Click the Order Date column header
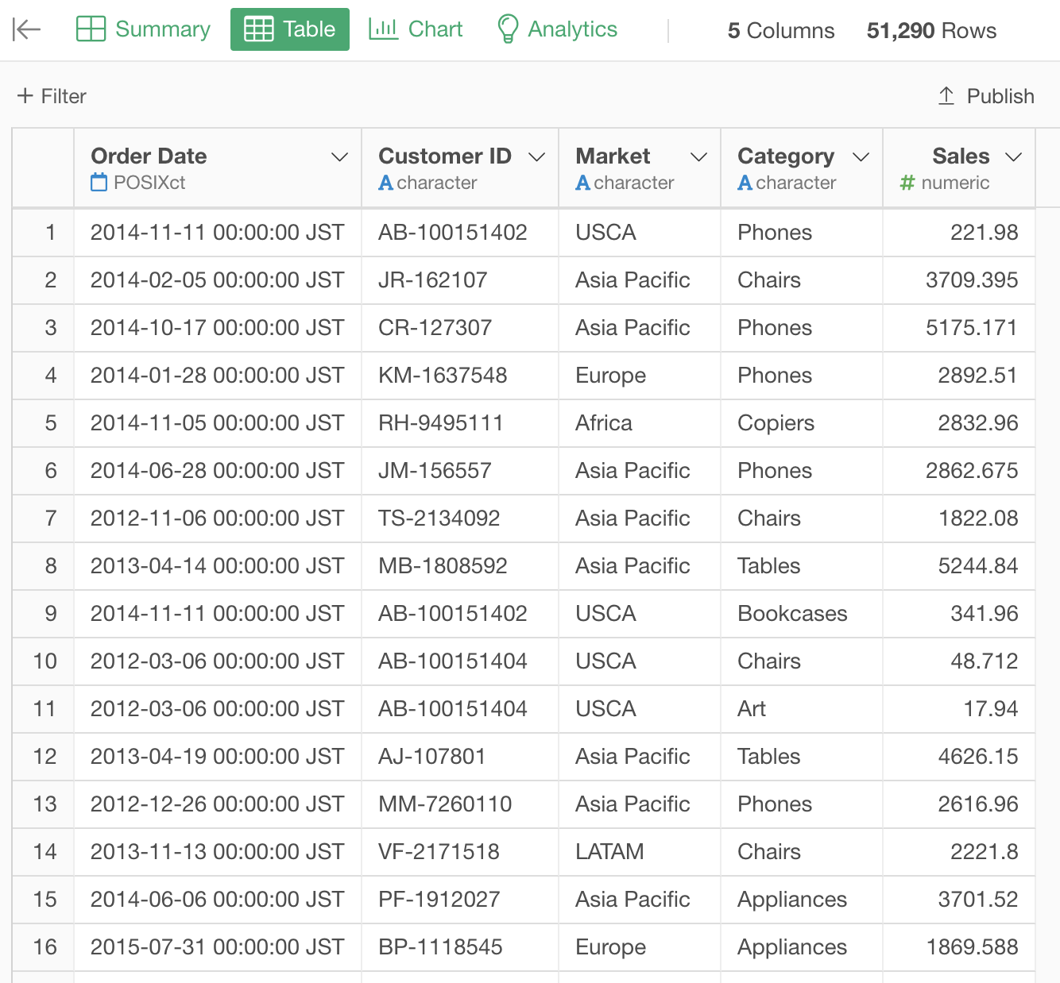This screenshot has height=983, width=1060. (218, 168)
